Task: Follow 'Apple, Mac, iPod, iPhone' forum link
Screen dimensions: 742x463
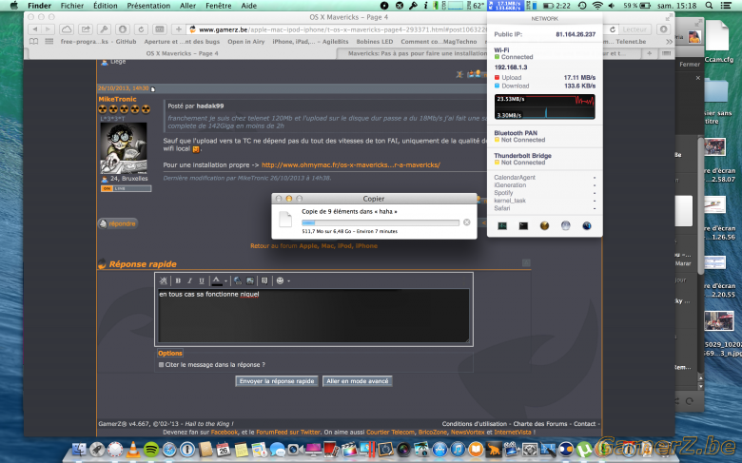Action: [339, 246]
